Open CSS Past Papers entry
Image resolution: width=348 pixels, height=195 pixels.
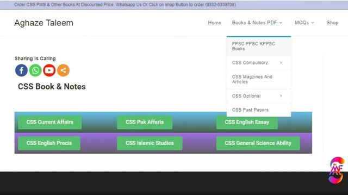(259, 110)
